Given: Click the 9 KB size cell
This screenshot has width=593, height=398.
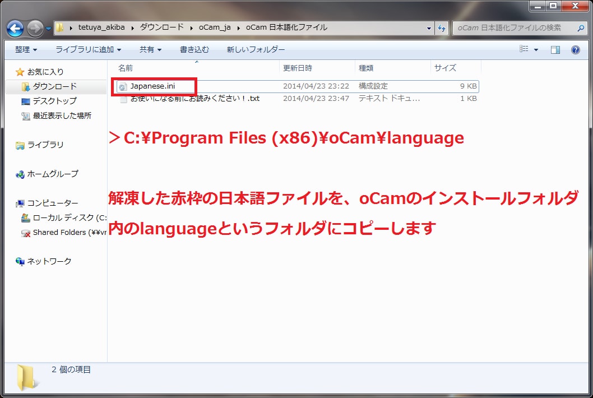Looking at the screenshot, I should pos(468,86).
